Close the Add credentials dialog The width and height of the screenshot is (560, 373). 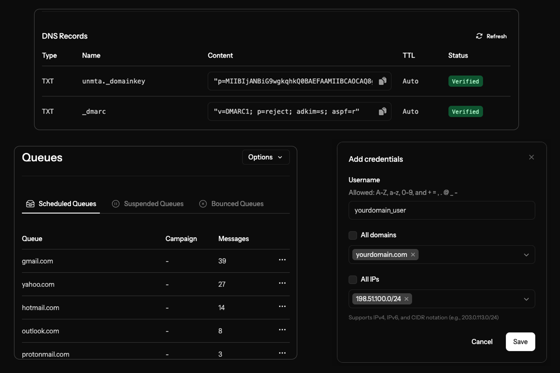click(531, 158)
